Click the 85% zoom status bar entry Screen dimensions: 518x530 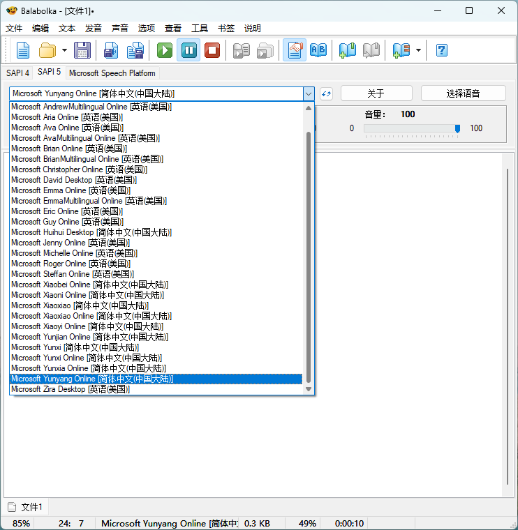[21, 524]
